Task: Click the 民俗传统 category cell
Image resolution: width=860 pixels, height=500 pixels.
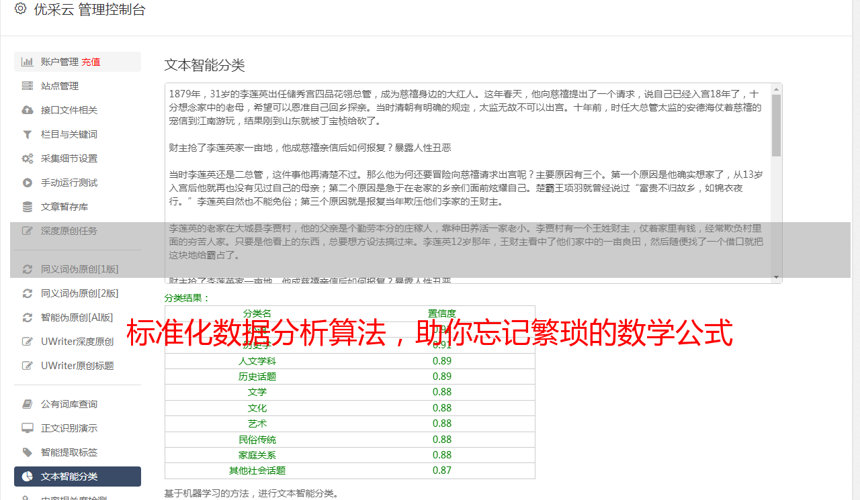Action: tap(257, 440)
